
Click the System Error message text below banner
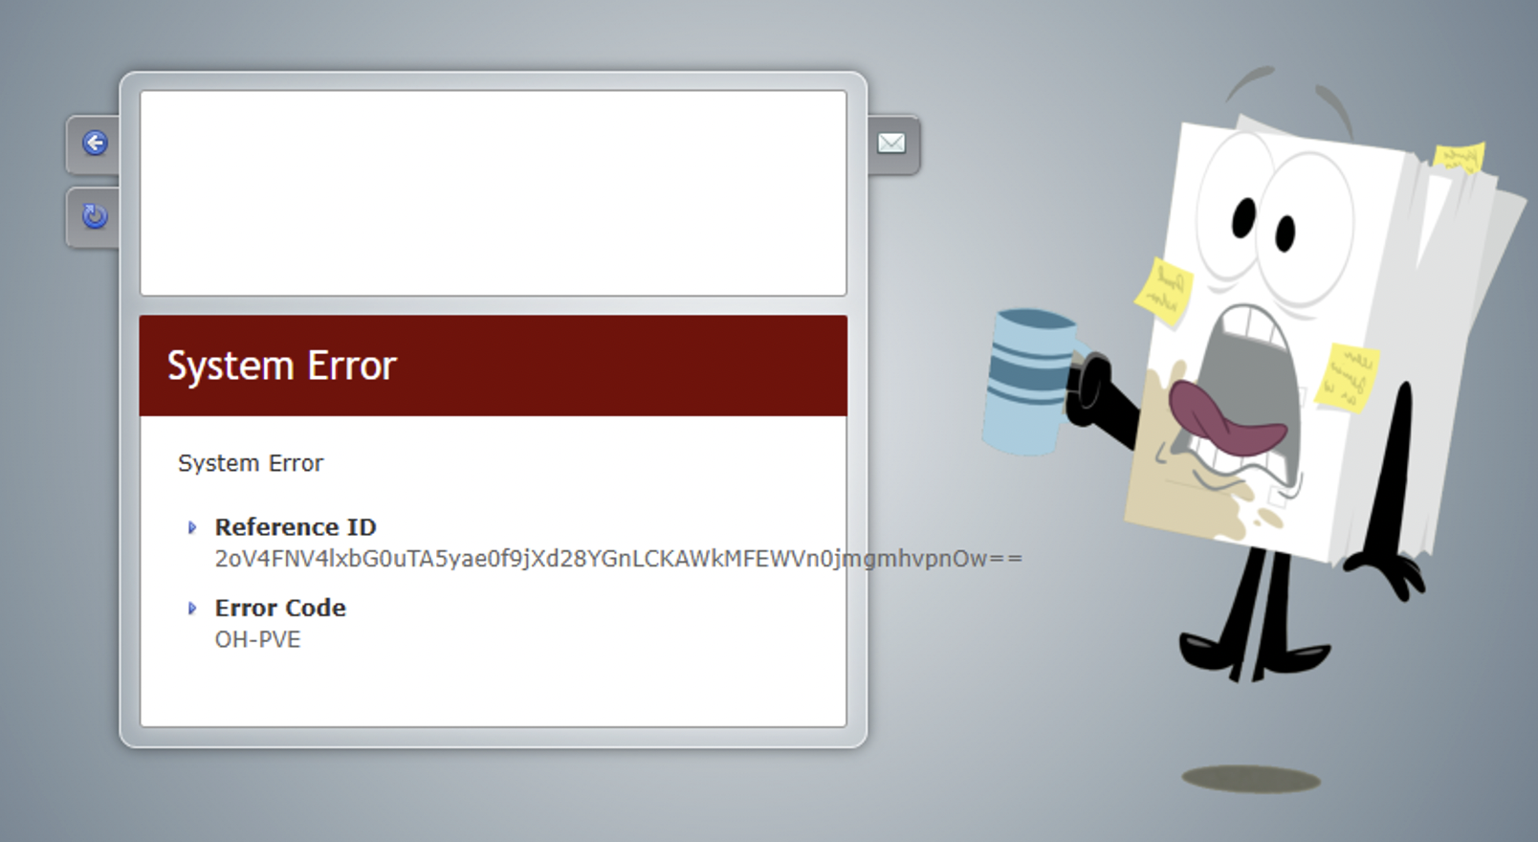coord(251,463)
